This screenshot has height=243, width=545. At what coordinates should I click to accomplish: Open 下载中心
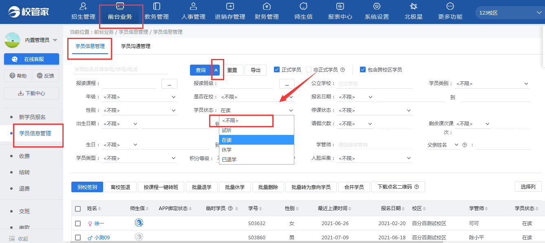coord(31,93)
